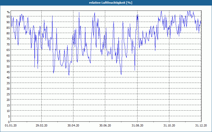Viewport: 212px width, 132px height.
Task: Click the y-axis label '15'
Action: [8, 105]
